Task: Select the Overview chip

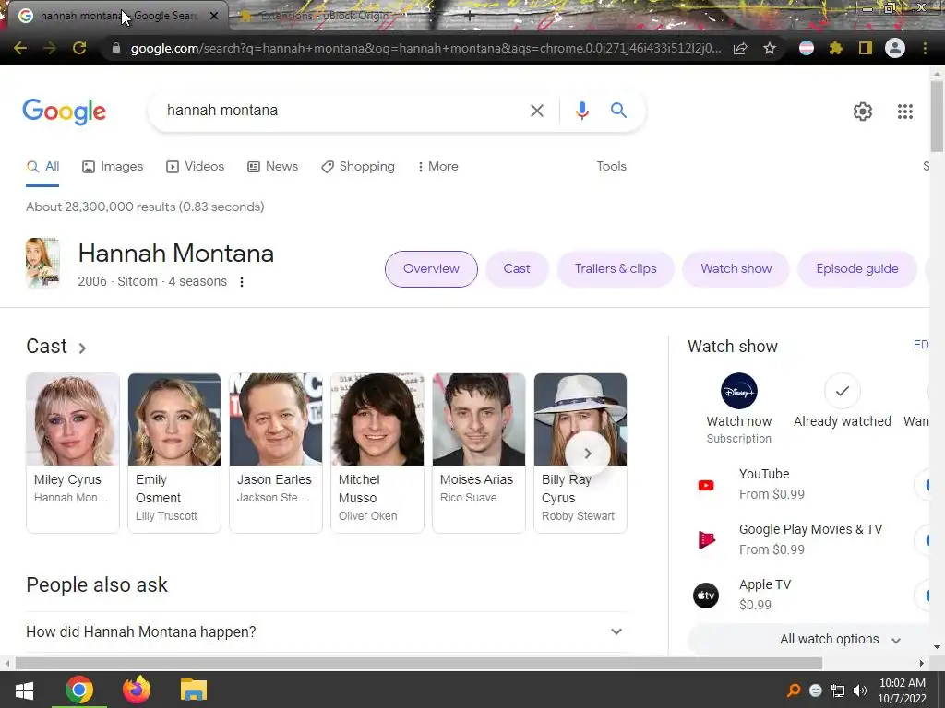Action: tap(431, 268)
